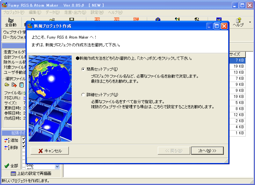This screenshot has height=185, width=255.
Task: Select the 13 KB size cell
Action: (x=237, y=72)
